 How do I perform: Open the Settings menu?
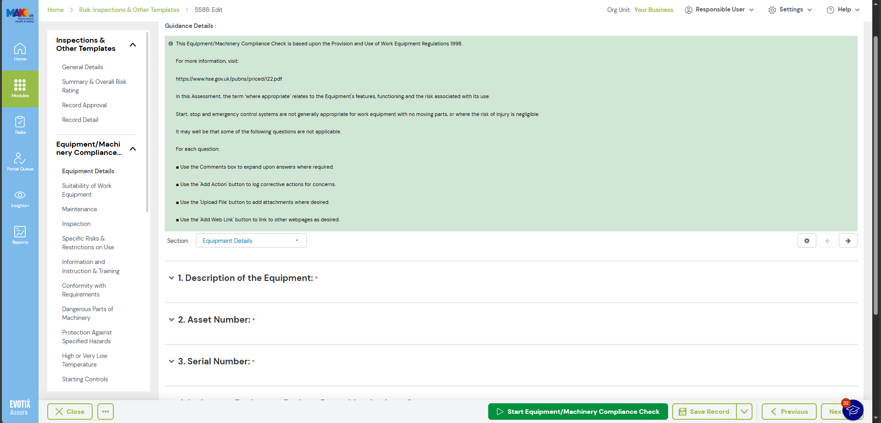(x=790, y=10)
